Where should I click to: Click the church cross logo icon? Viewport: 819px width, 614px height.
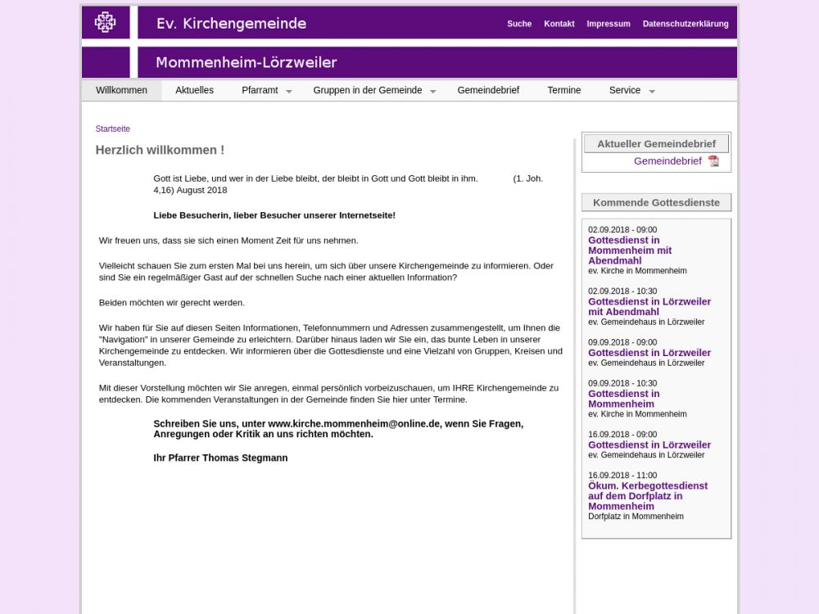point(105,23)
